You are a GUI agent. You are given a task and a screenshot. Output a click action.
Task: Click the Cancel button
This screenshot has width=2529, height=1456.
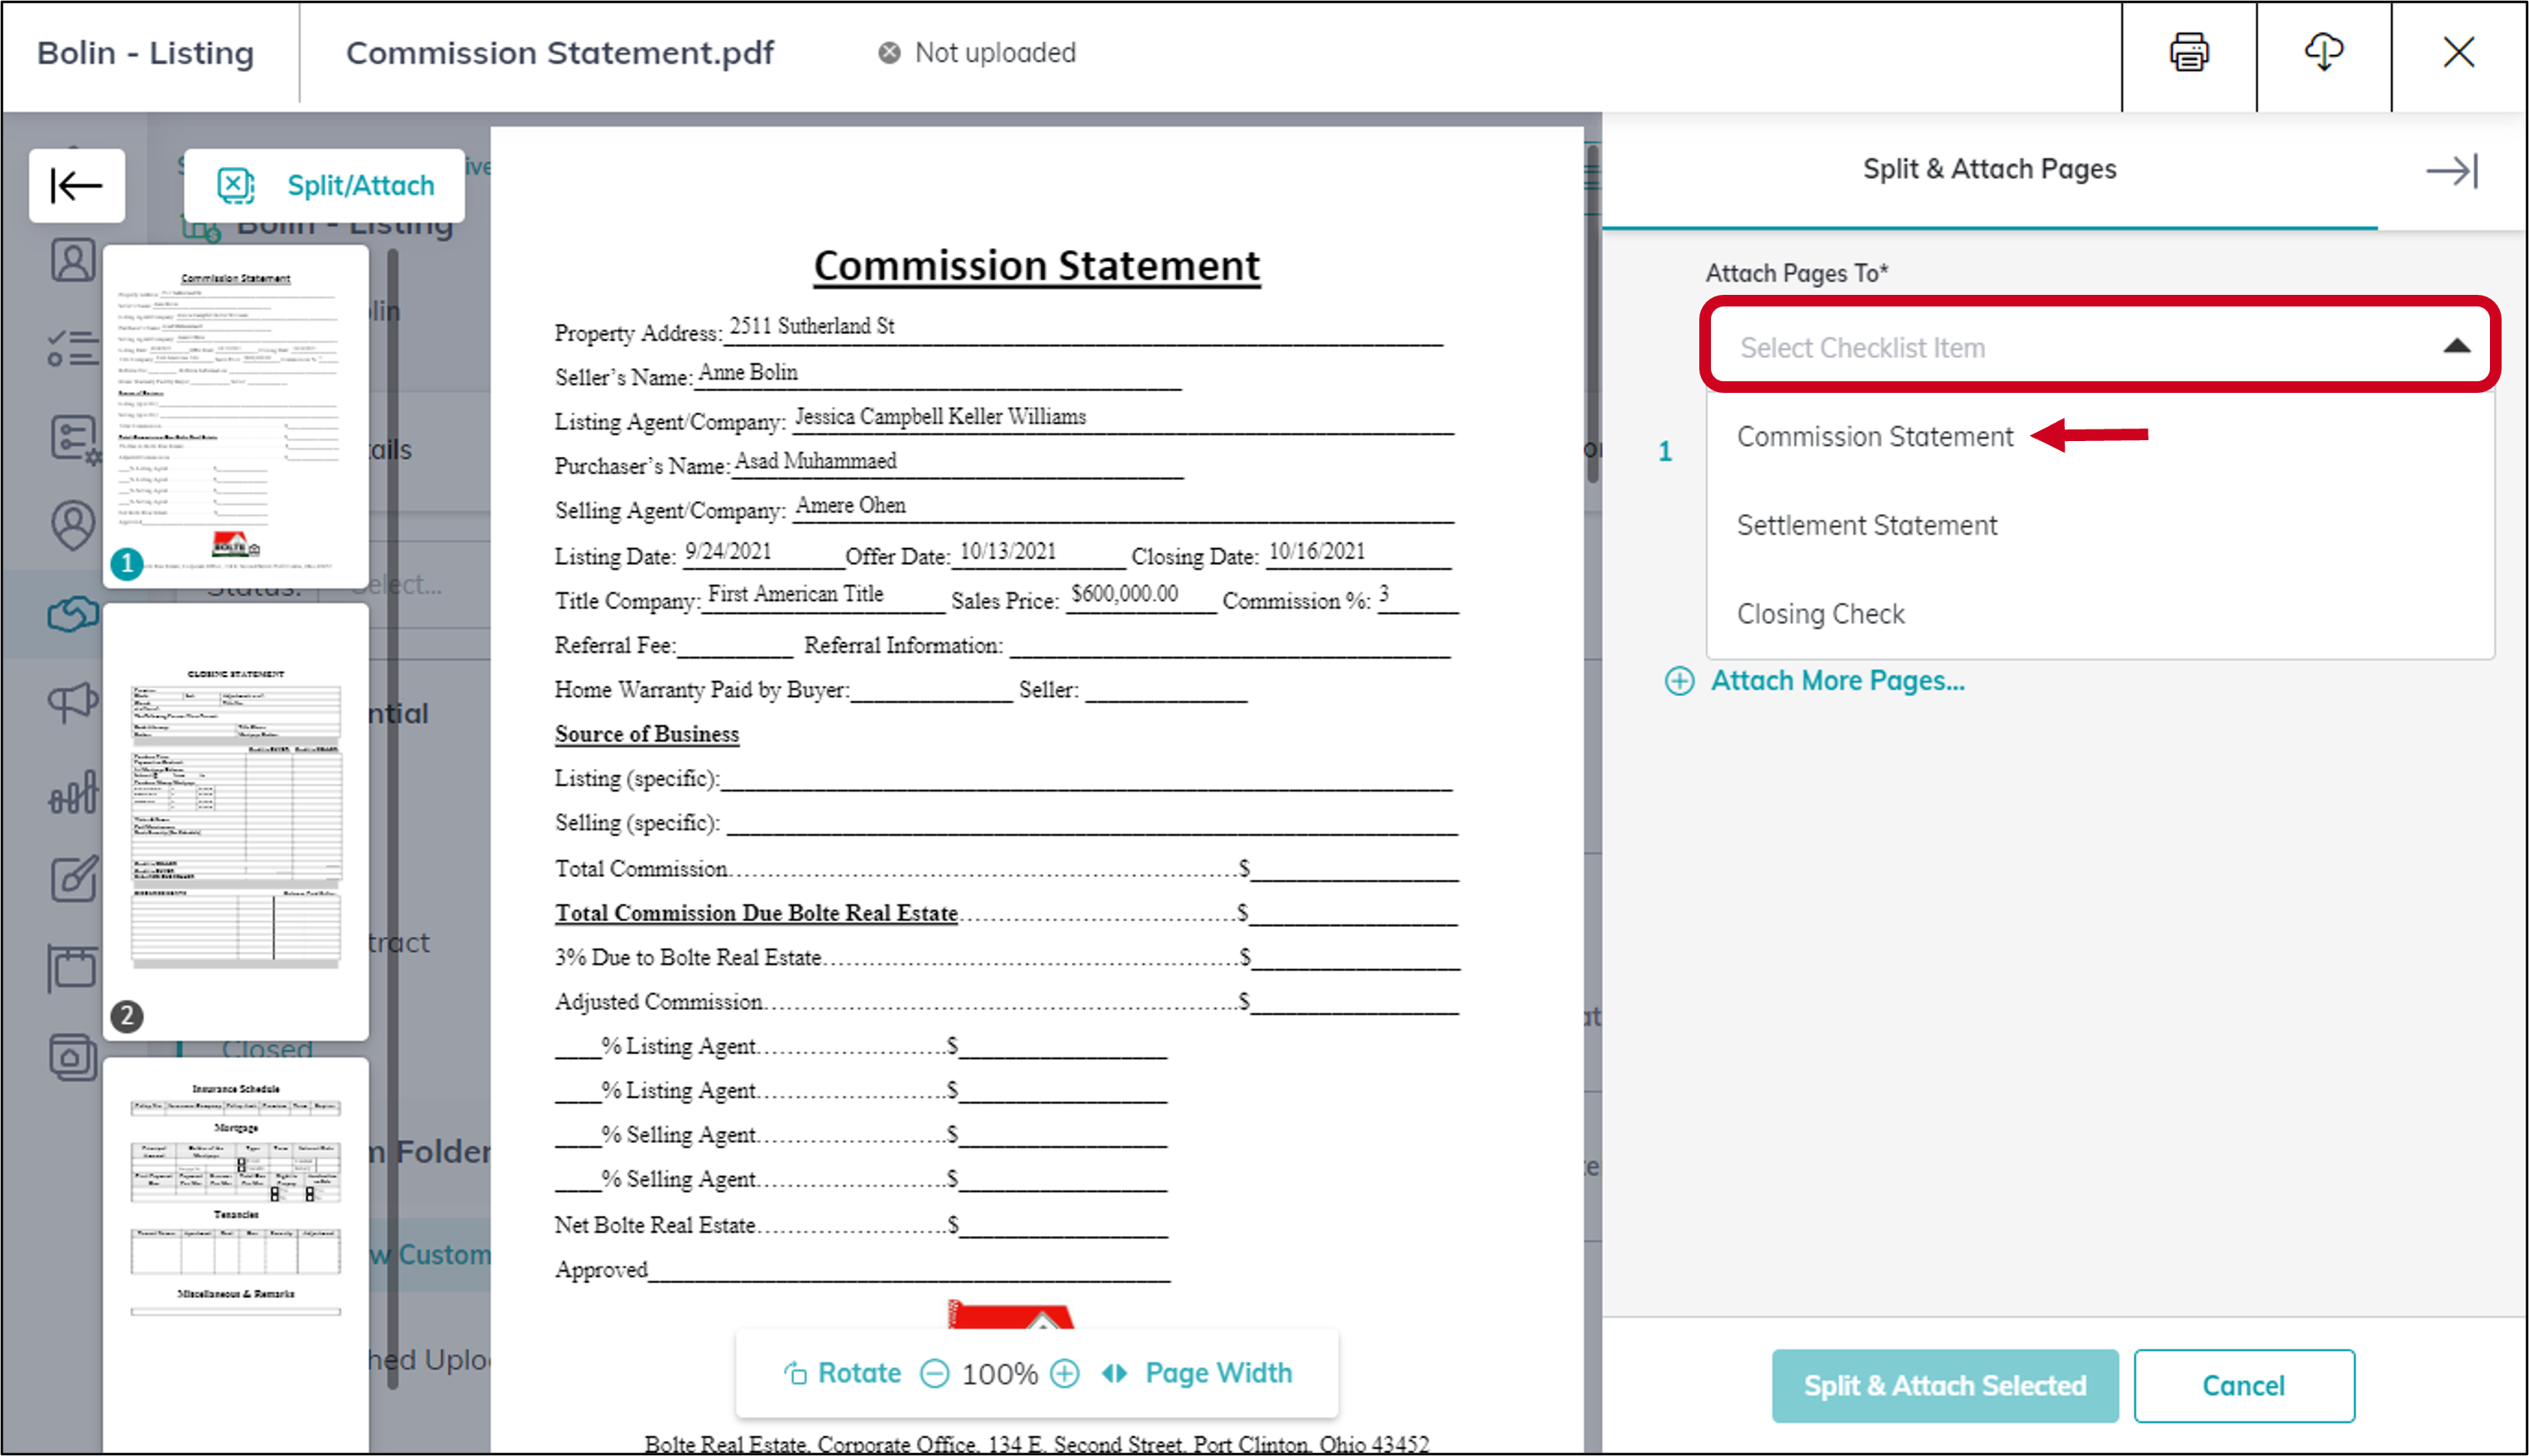click(2243, 1385)
